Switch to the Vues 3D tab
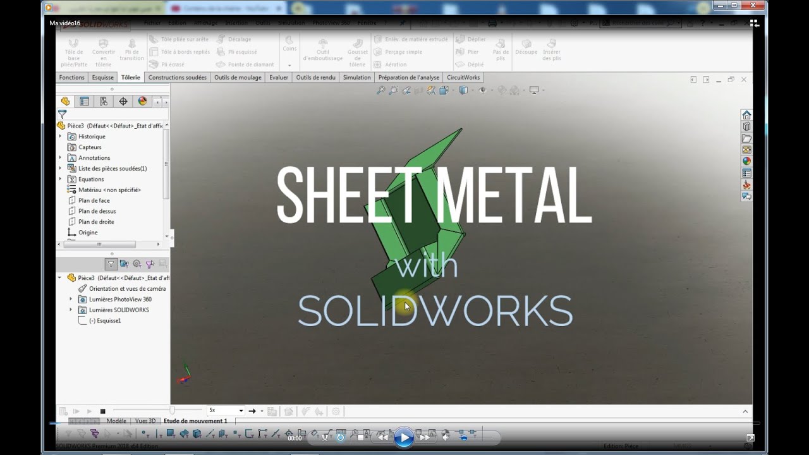 (145, 421)
